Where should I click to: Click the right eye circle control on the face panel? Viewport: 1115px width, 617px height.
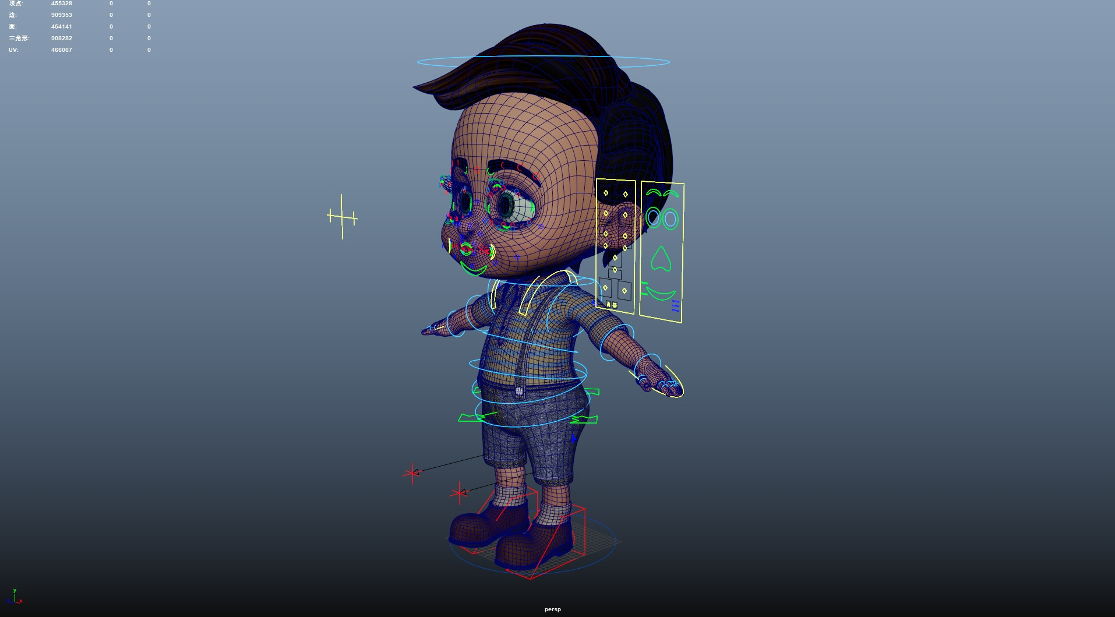(671, 219)
